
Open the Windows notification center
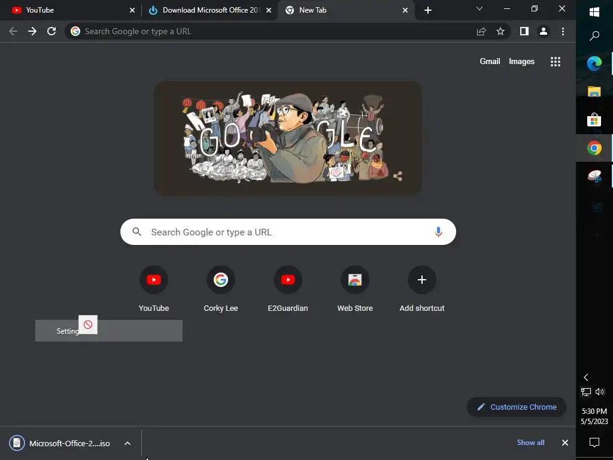[x=594, y=443]
